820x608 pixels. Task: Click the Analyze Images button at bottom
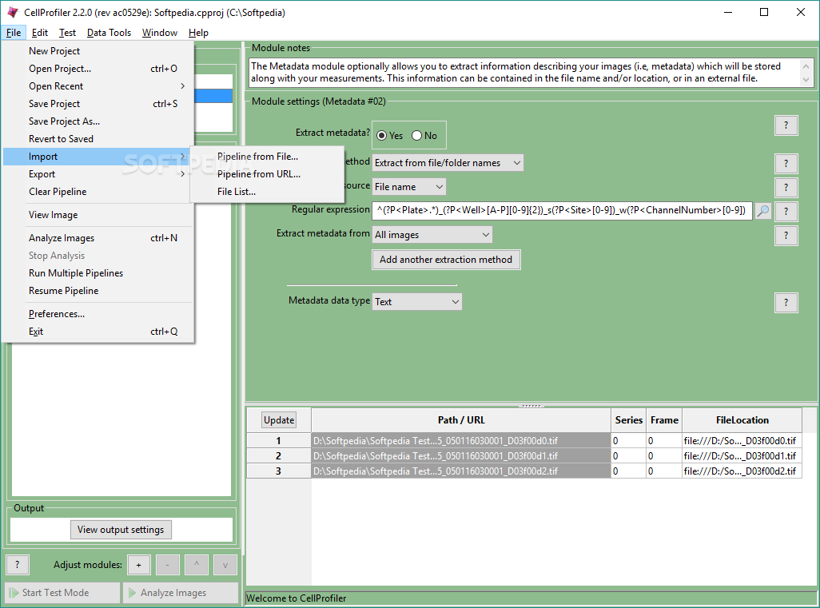tap(181, 592)
